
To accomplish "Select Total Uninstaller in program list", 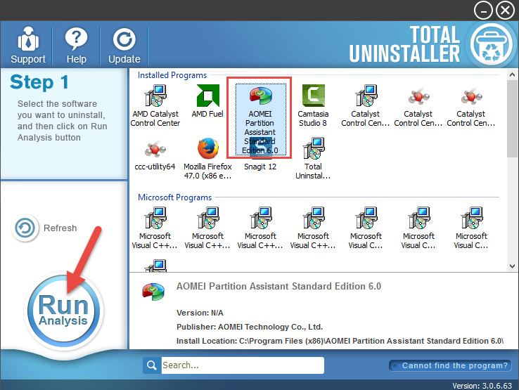I will [313, 159].
